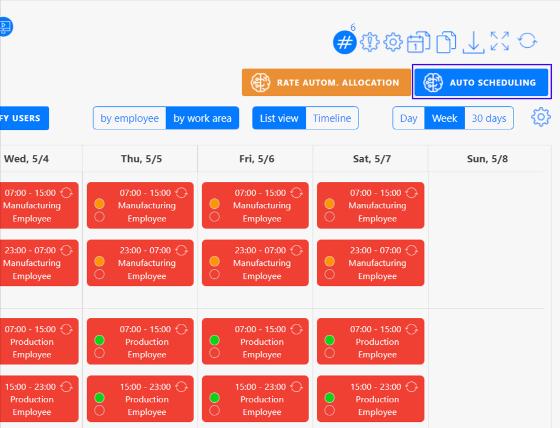Image resolution: width=560 pixels, height=428 pixels.
Task: Click recurring icon on Thu 07:00 Manufacturing shift
Action: [x=181, y=193]
